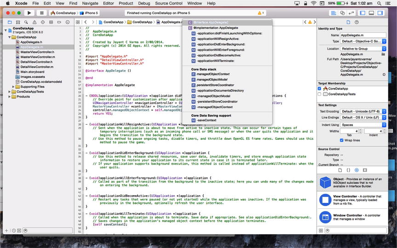The height and width of the screenshot is (248, 397).
Task: Toggle the Debug area visibility
Action: click(371, 13)
